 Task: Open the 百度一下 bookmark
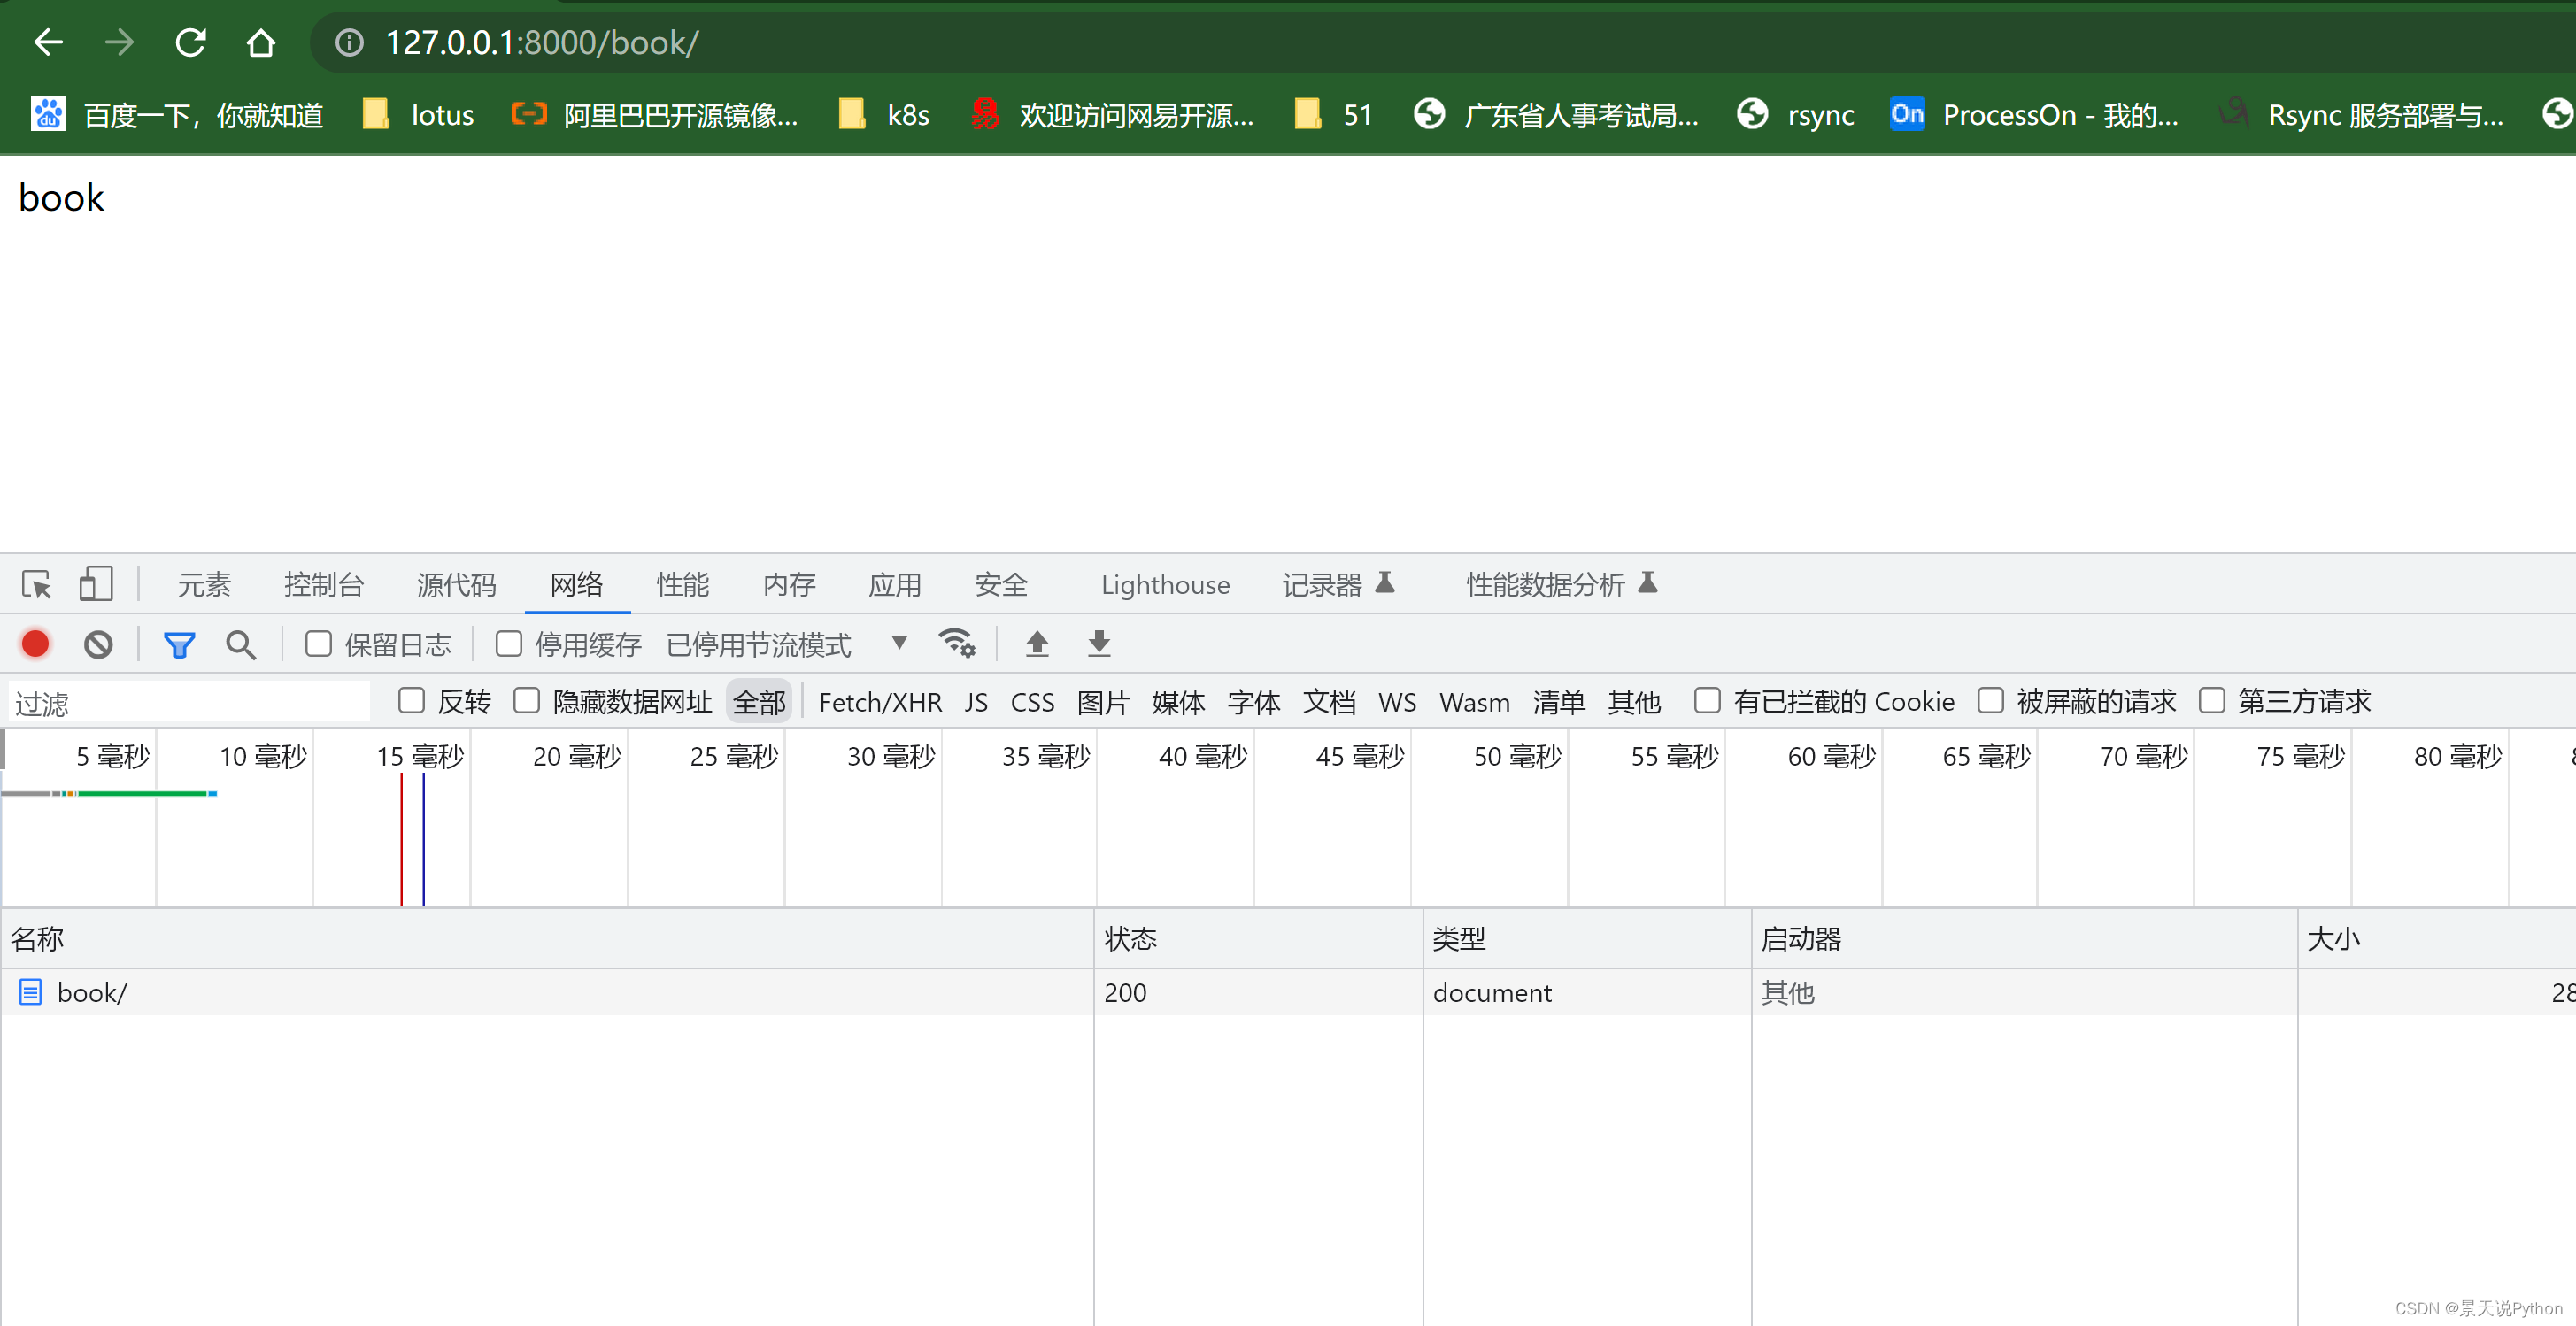click(x=177, y=115)
